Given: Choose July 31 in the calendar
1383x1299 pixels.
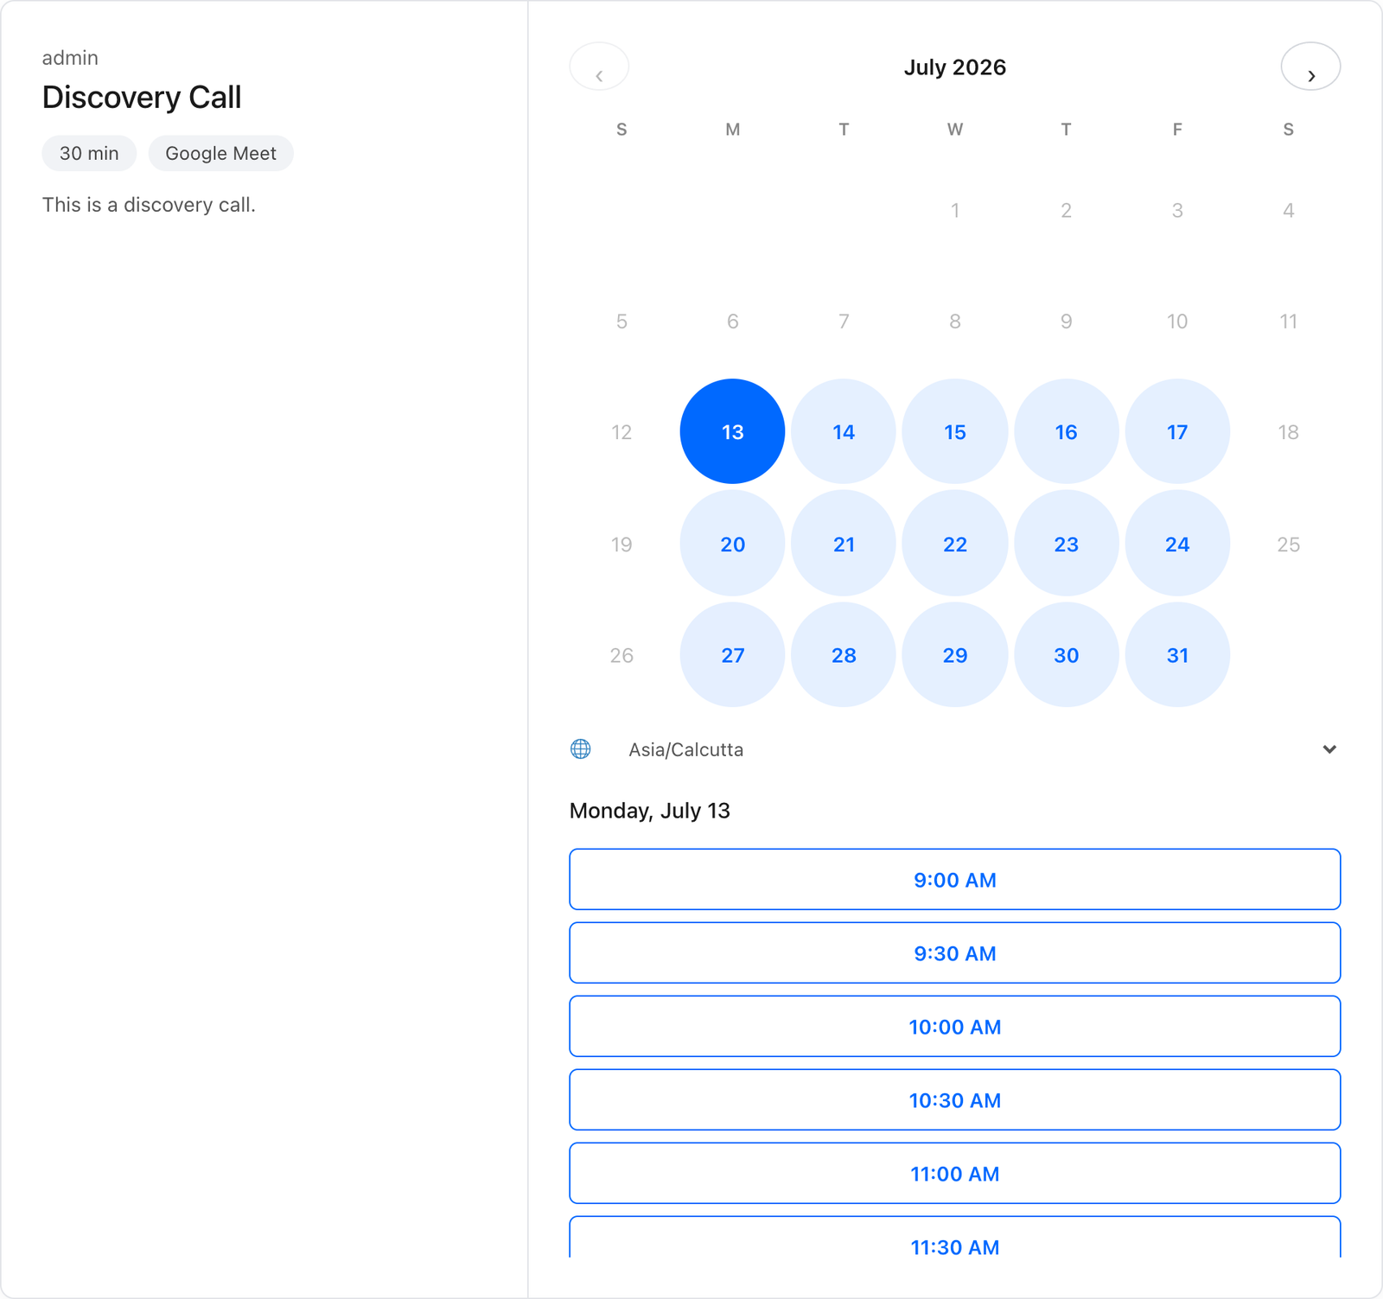Looking at the screenshot, I should (x=1177, y=654).
